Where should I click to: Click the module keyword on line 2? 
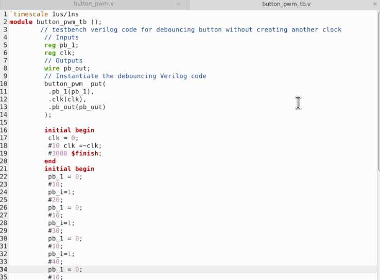point(21,22)
